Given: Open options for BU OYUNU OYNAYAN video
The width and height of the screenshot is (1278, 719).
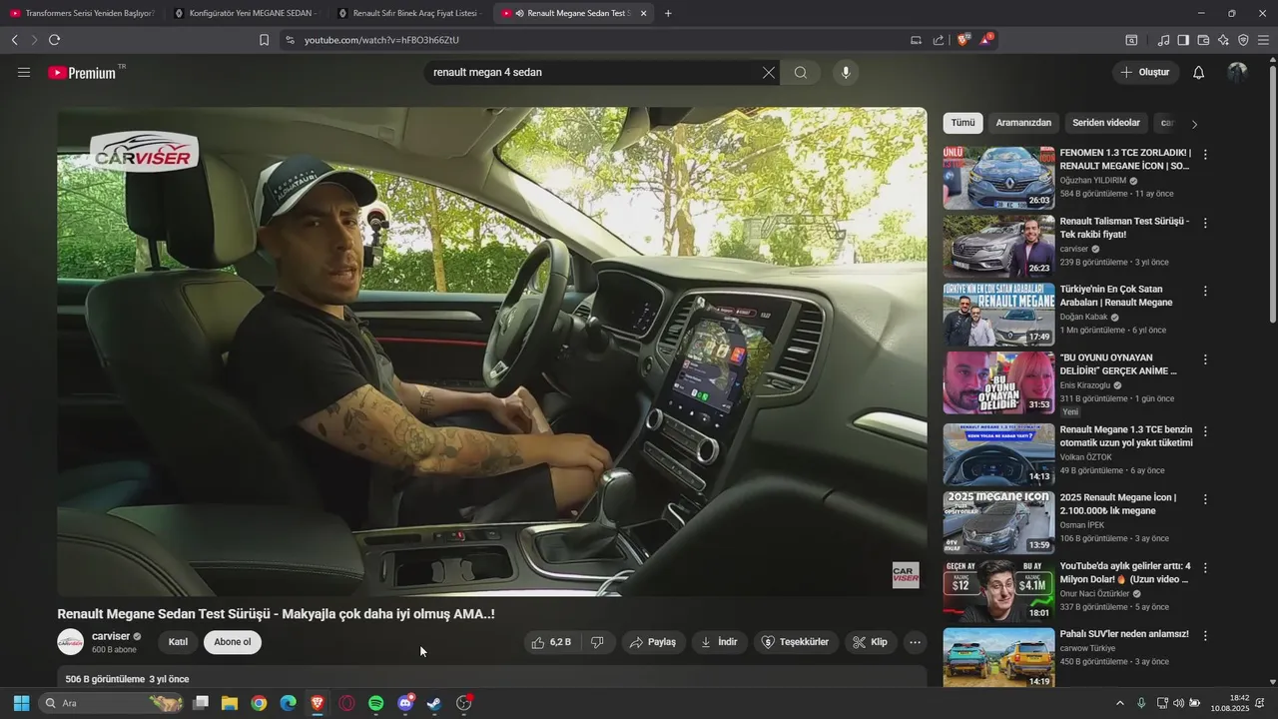Looking at the screenshot, I should [1205, 359].
